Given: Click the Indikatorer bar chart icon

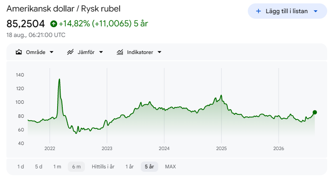Looking at the screenshot, I should 120,52.
